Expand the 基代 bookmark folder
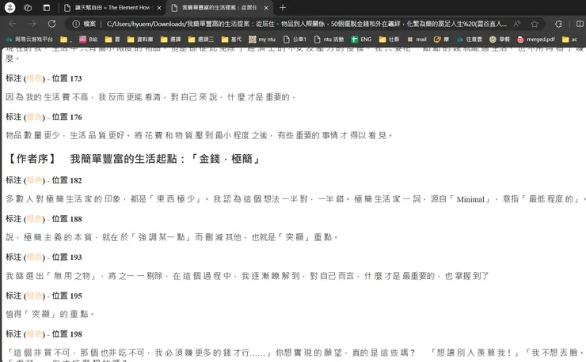586x362 pixels. tap(231, 40)
